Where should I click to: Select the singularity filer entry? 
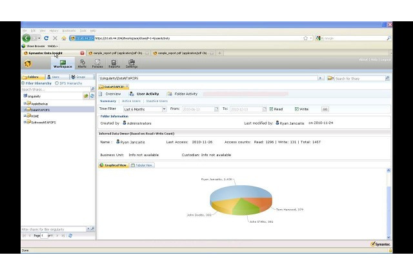pyautogui.click(x=34, y=96)
